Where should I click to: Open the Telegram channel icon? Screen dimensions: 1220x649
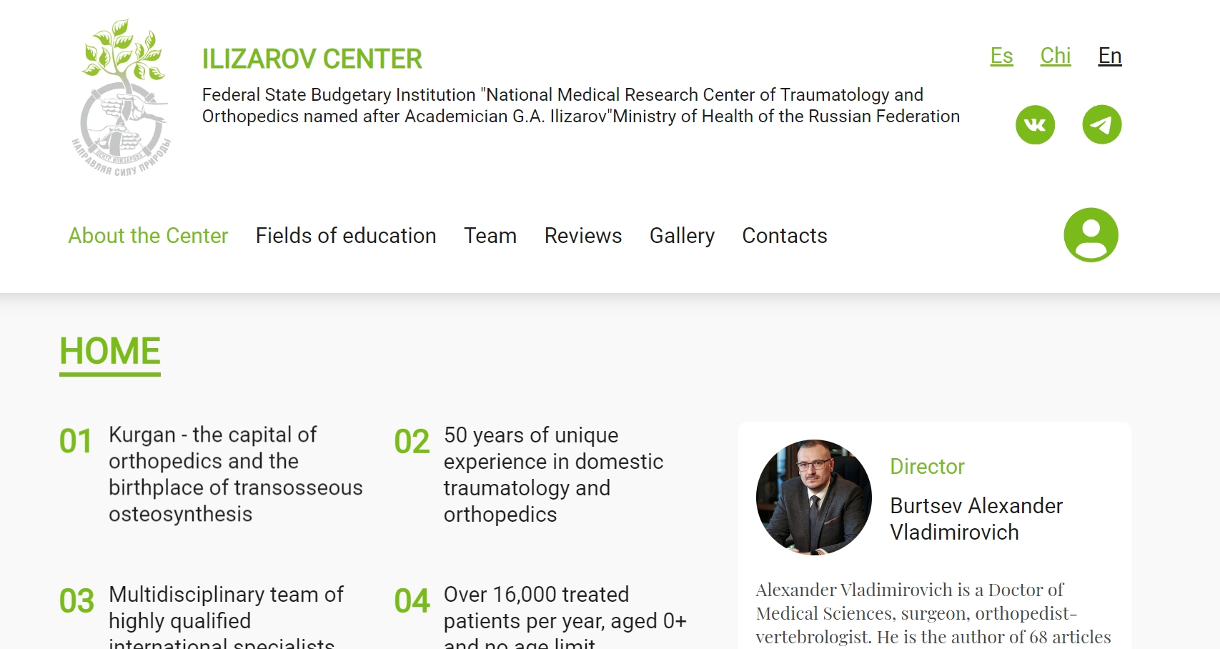click(x=1101, y=124)
